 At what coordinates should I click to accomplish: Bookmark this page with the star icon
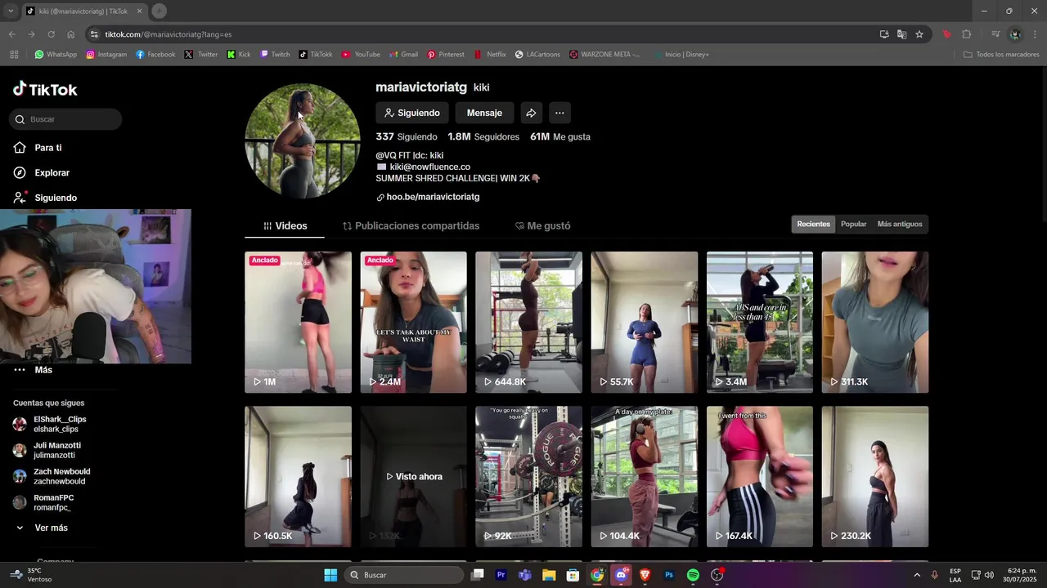pos(919,34)
